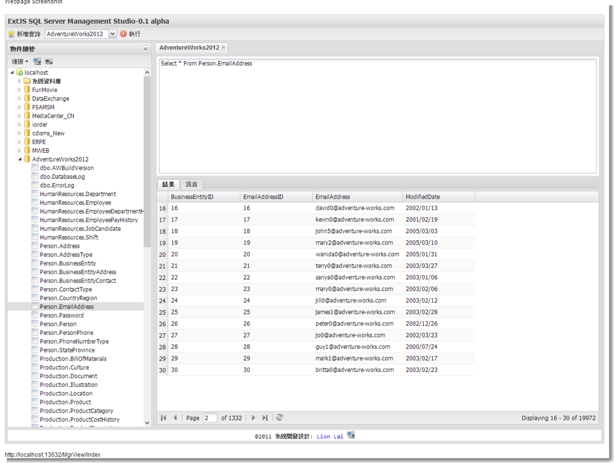Click the localhost server icon
Screen dimensions: 614x463
click(x=20, y=73)
